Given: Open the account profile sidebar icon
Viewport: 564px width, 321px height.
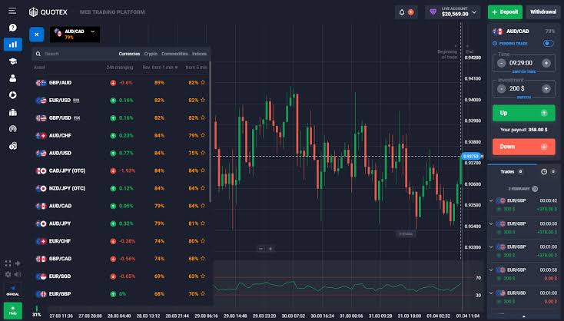Looking at the screenshot, I should click(x=13, y=78).
